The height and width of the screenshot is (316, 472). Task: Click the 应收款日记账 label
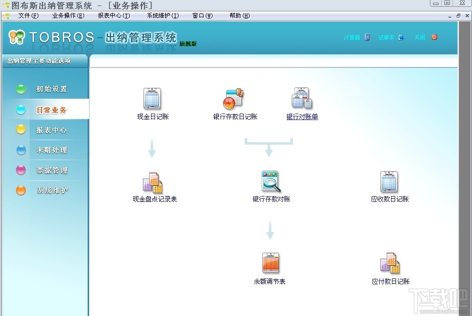pyautogui.click(x=390, y=199)
